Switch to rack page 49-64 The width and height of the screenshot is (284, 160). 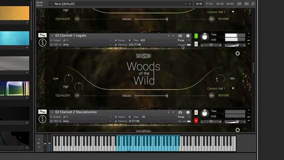(x=230, y=4)
